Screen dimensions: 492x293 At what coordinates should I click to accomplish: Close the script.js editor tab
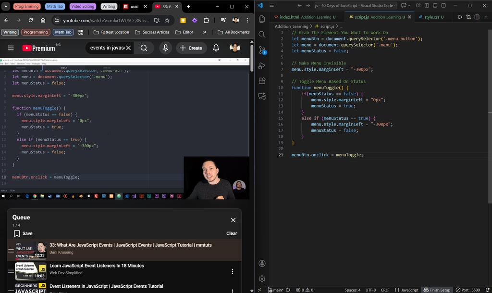(x=409, y=17)
